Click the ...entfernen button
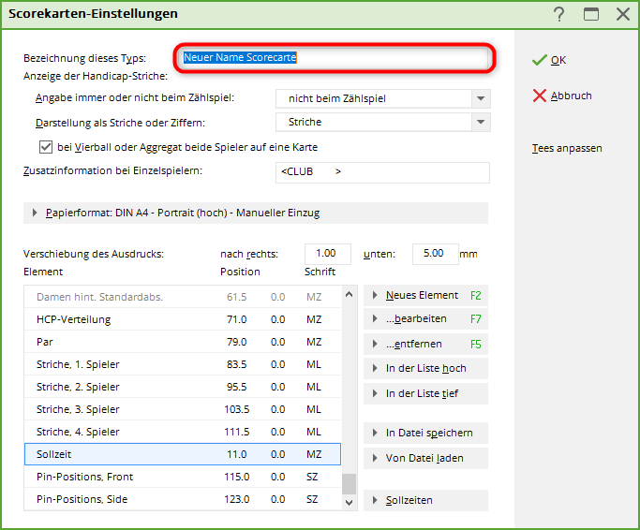Viewport: 640px width, 530px height. coord(424,344)
